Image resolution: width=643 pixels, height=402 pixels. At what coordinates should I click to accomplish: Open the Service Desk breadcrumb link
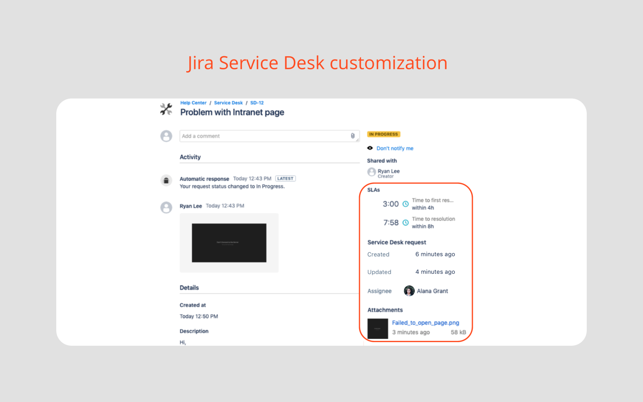tap(228, 103)
